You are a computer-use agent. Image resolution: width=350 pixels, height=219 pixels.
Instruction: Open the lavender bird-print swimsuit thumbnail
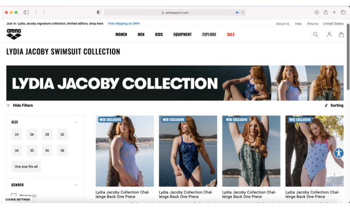314,151
